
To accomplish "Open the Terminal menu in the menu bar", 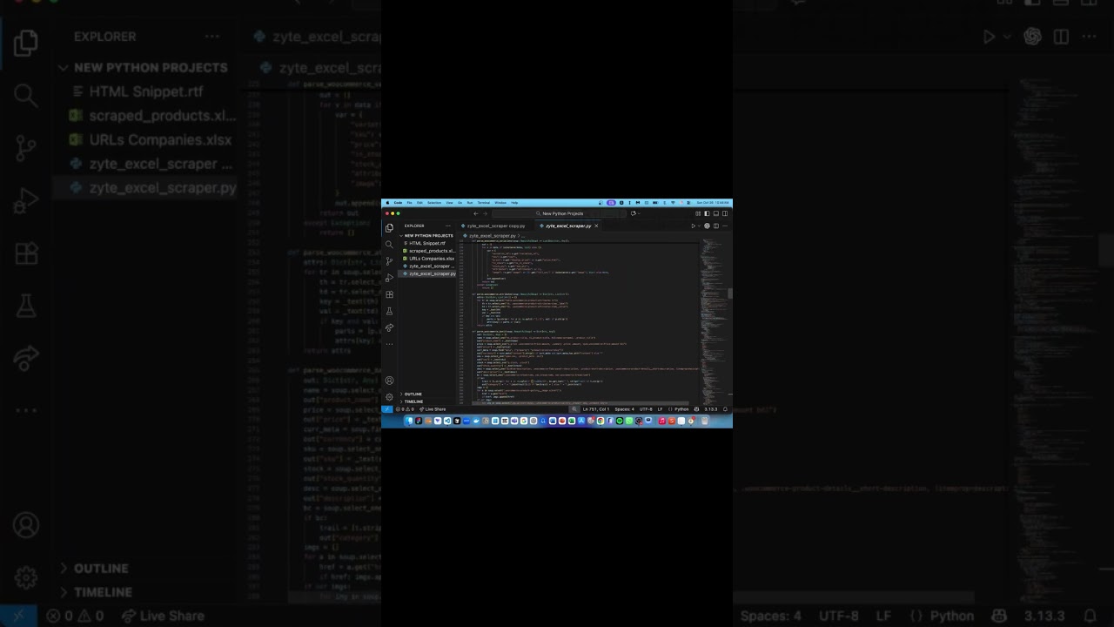I will tap(483, 202).
